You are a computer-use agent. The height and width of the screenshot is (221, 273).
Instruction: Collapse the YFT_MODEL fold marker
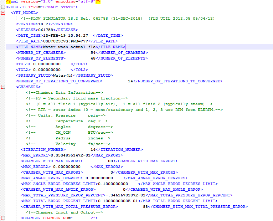(x=3, y=13)
